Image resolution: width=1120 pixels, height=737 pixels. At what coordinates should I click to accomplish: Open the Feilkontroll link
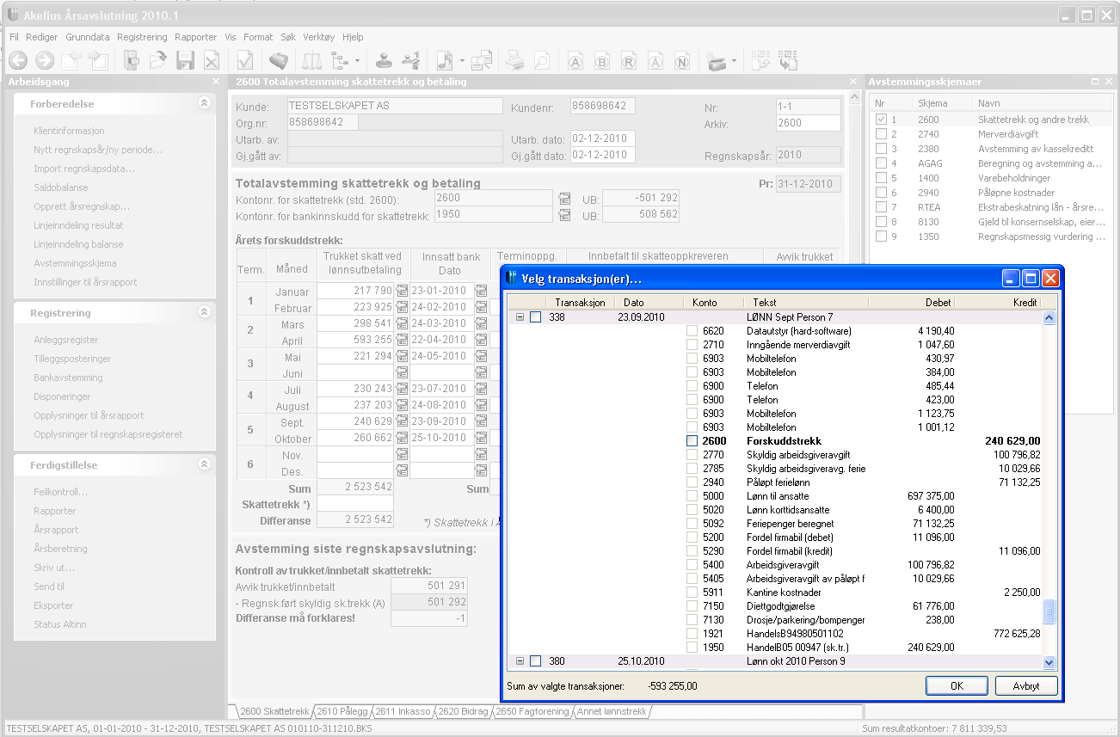click(x=60, y=492)
